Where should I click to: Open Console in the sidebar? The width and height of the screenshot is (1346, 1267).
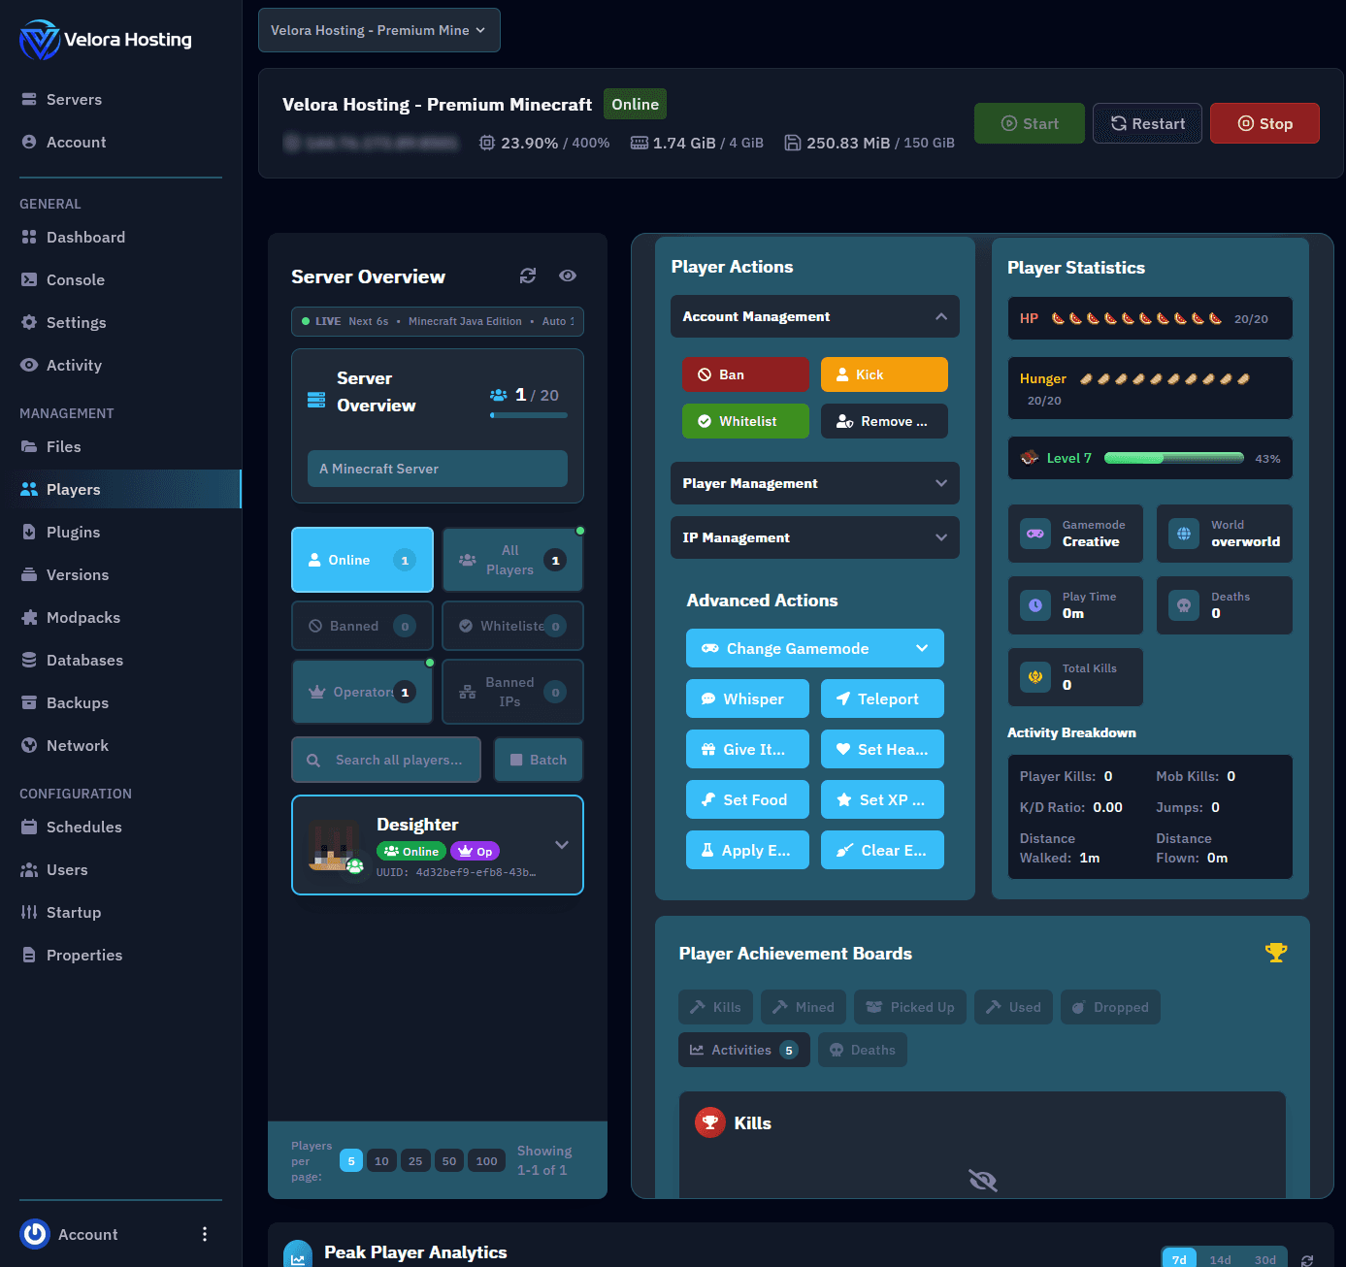pos(75,280)
